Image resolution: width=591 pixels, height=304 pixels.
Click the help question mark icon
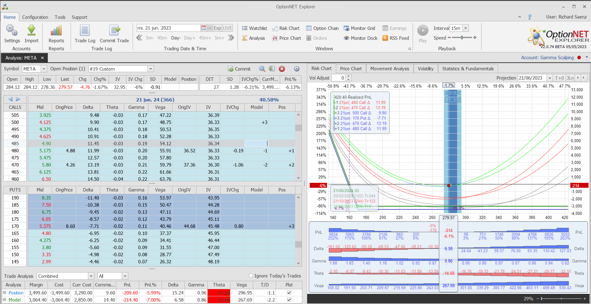coord(530,17)
